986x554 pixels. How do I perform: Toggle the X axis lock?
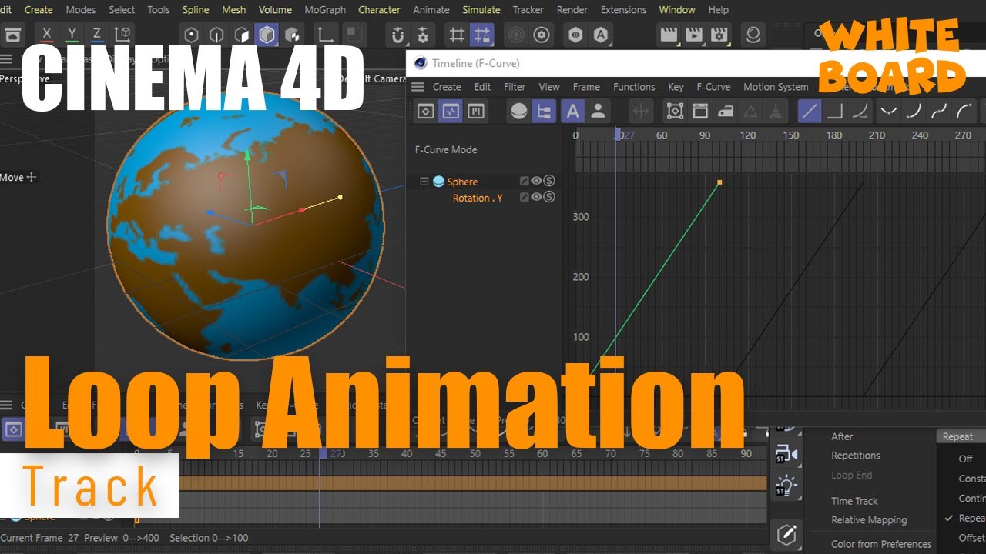click(x=47, y=35)
